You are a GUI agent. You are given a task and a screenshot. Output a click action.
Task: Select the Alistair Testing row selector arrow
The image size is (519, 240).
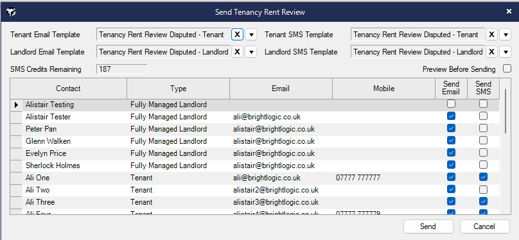[16, 105]
